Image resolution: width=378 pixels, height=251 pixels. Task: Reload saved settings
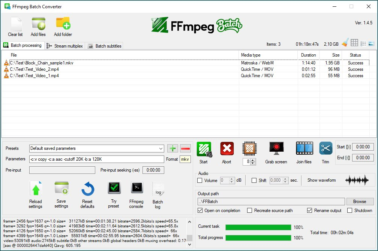36,188
